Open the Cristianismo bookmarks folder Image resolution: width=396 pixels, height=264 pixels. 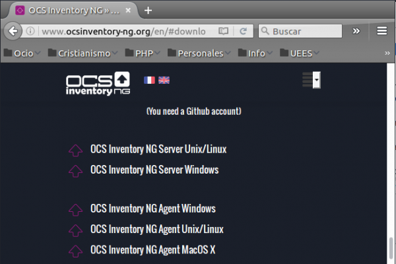click(x=82, y=53)
